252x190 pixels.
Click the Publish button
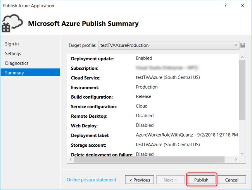click(201, 180)
